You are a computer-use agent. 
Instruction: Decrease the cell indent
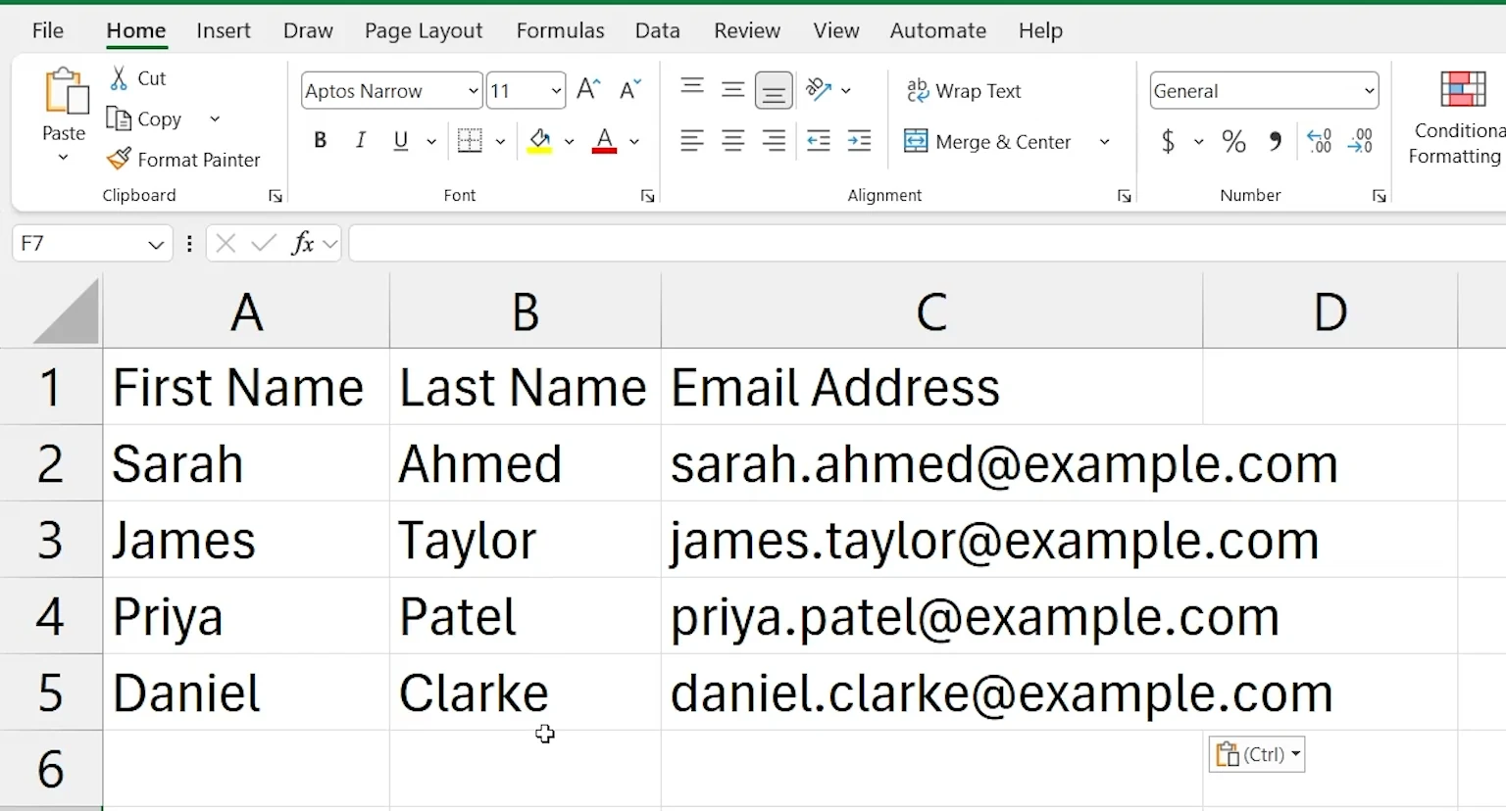click(x=819, y=141)
